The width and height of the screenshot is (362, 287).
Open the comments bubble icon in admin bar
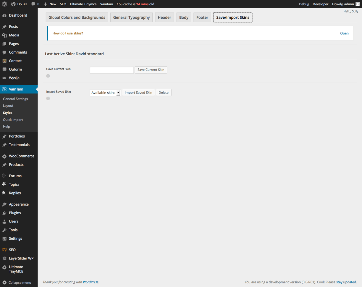tap(33, 4)
